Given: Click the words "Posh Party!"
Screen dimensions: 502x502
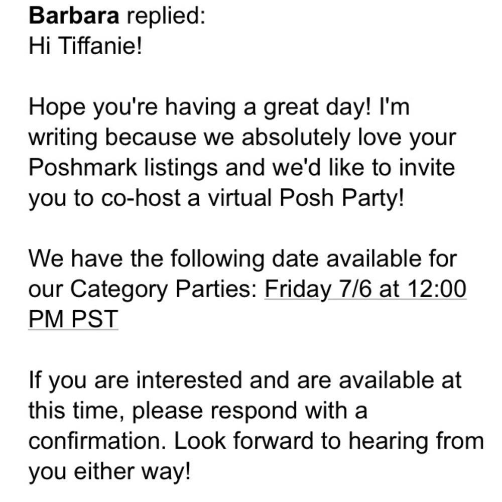Looking at the screenshot, I should click(x=341, y=198).
